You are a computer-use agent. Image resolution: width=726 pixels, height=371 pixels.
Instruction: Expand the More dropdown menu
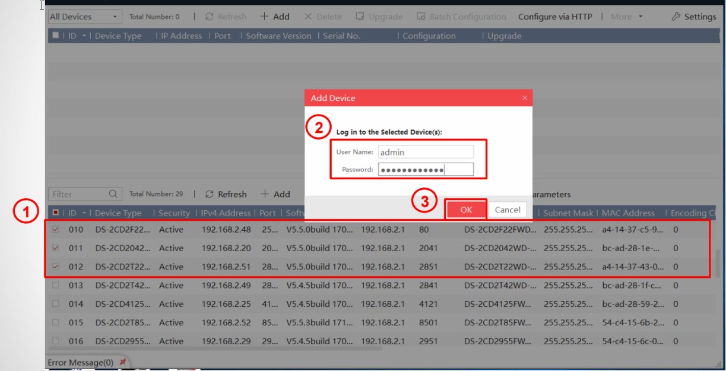click(627, 17)
